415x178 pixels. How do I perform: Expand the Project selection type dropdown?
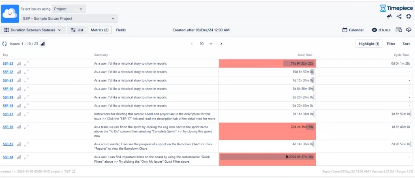[68, 8]
